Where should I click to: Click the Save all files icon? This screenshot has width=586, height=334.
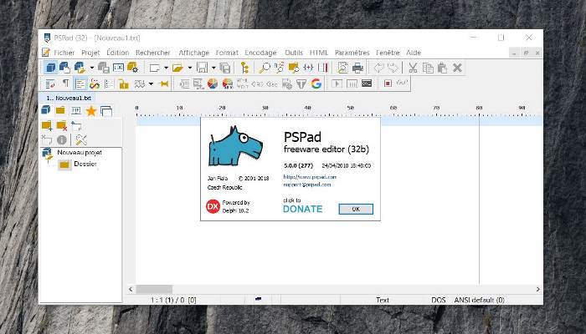point(225,68)
